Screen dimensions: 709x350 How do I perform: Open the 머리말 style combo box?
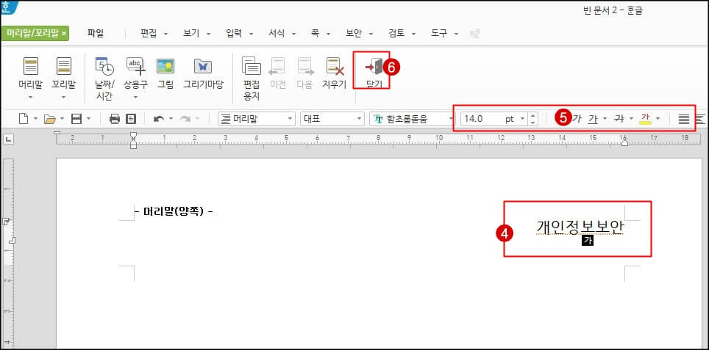click(257, 119)
